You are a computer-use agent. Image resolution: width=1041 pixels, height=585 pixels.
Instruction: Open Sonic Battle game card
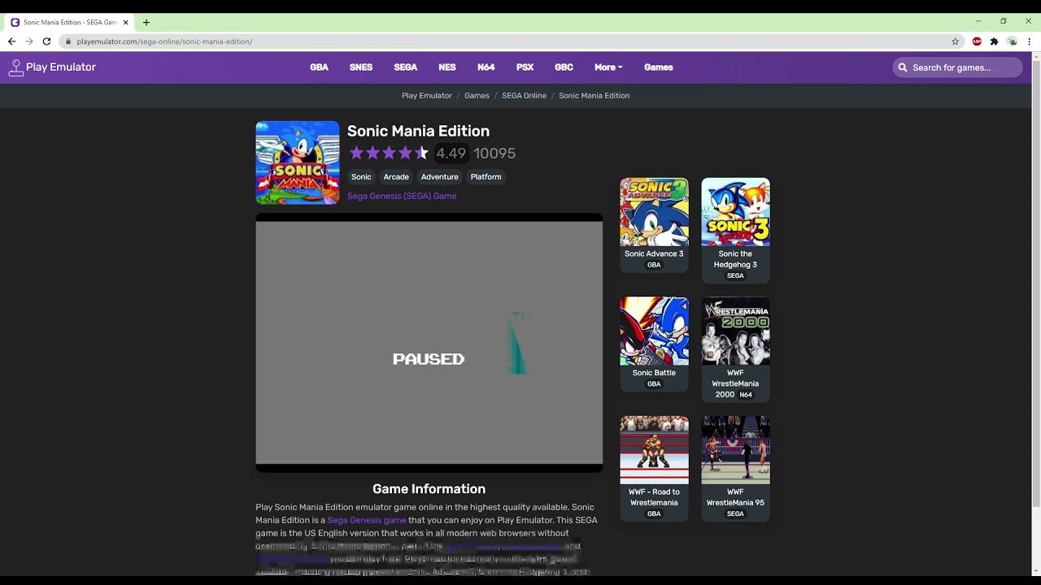point(654,344)
